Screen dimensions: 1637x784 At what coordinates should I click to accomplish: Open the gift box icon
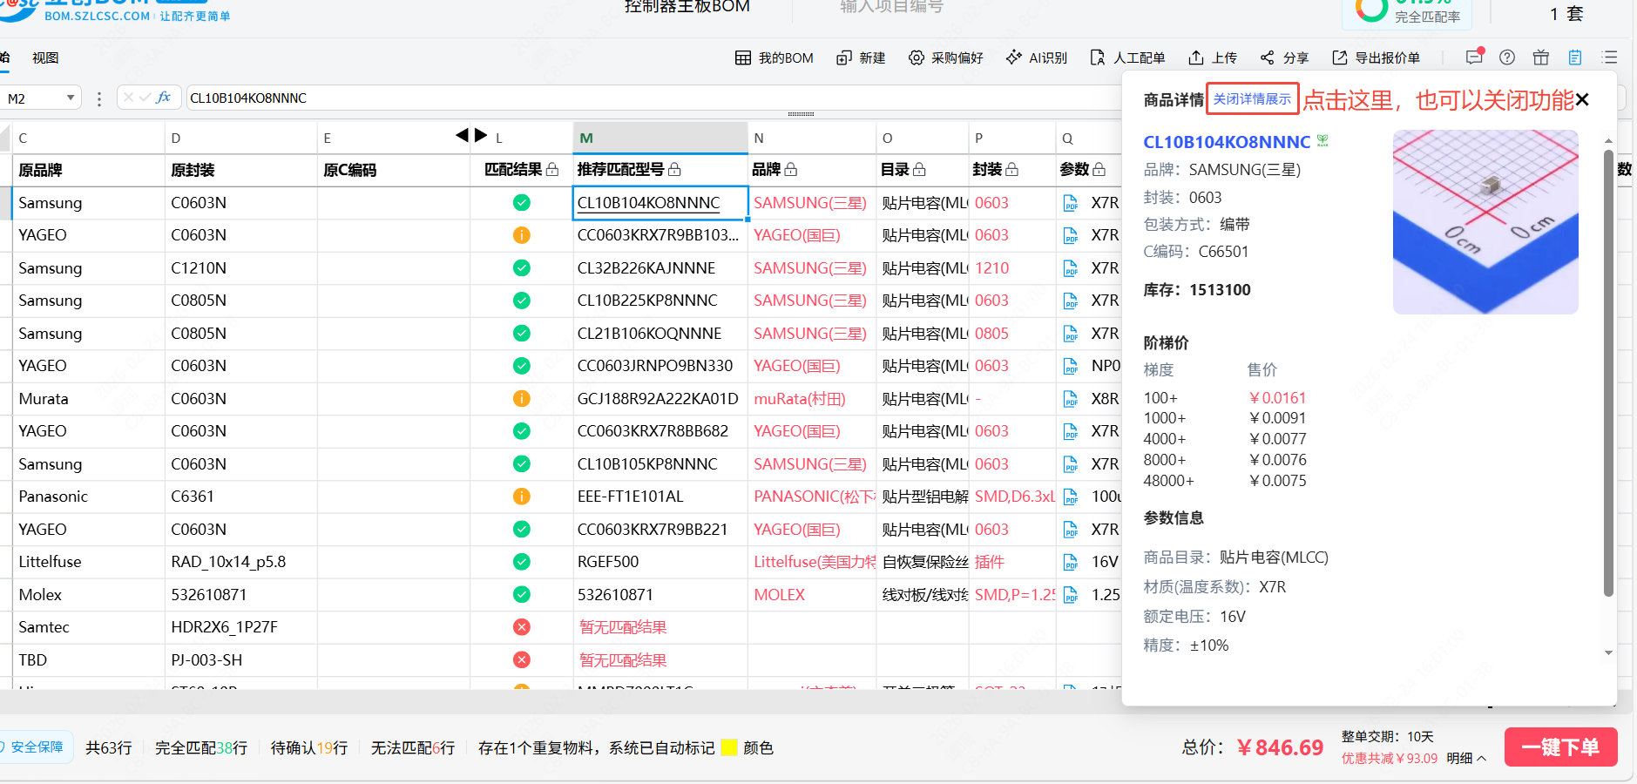pyautogui.click(x=1541, y=57)
